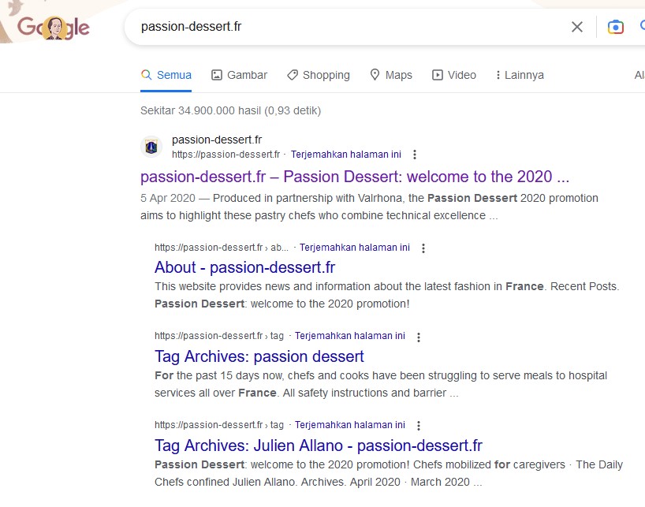This screenshot has width=645, height=507.
Task: Click the Google doodle logo
Action: (54, 28)
